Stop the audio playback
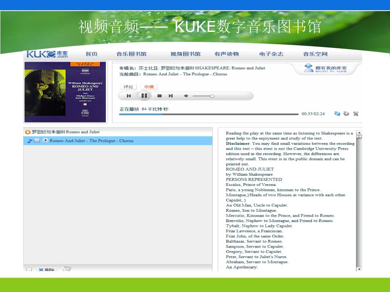 160,96
